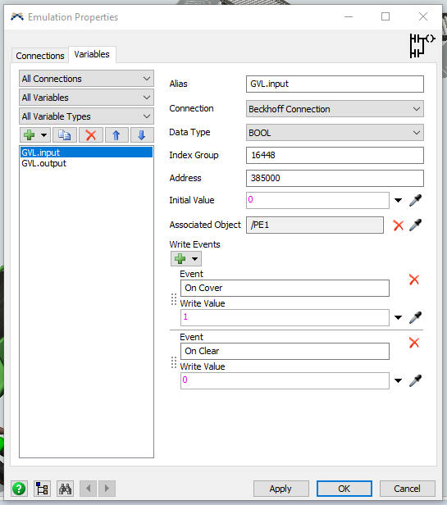Open the Add Write Event dropdown arrow
The image size is (447, 505).
(x=194, y=258)
